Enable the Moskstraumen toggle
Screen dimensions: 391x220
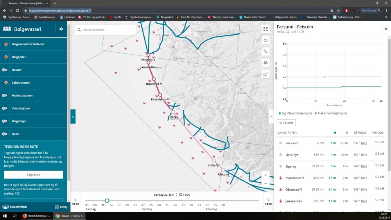(5, 95)
